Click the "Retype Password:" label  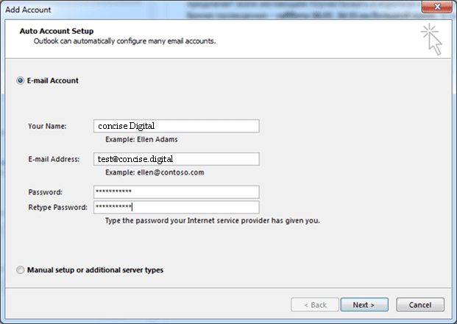[57, 207]
